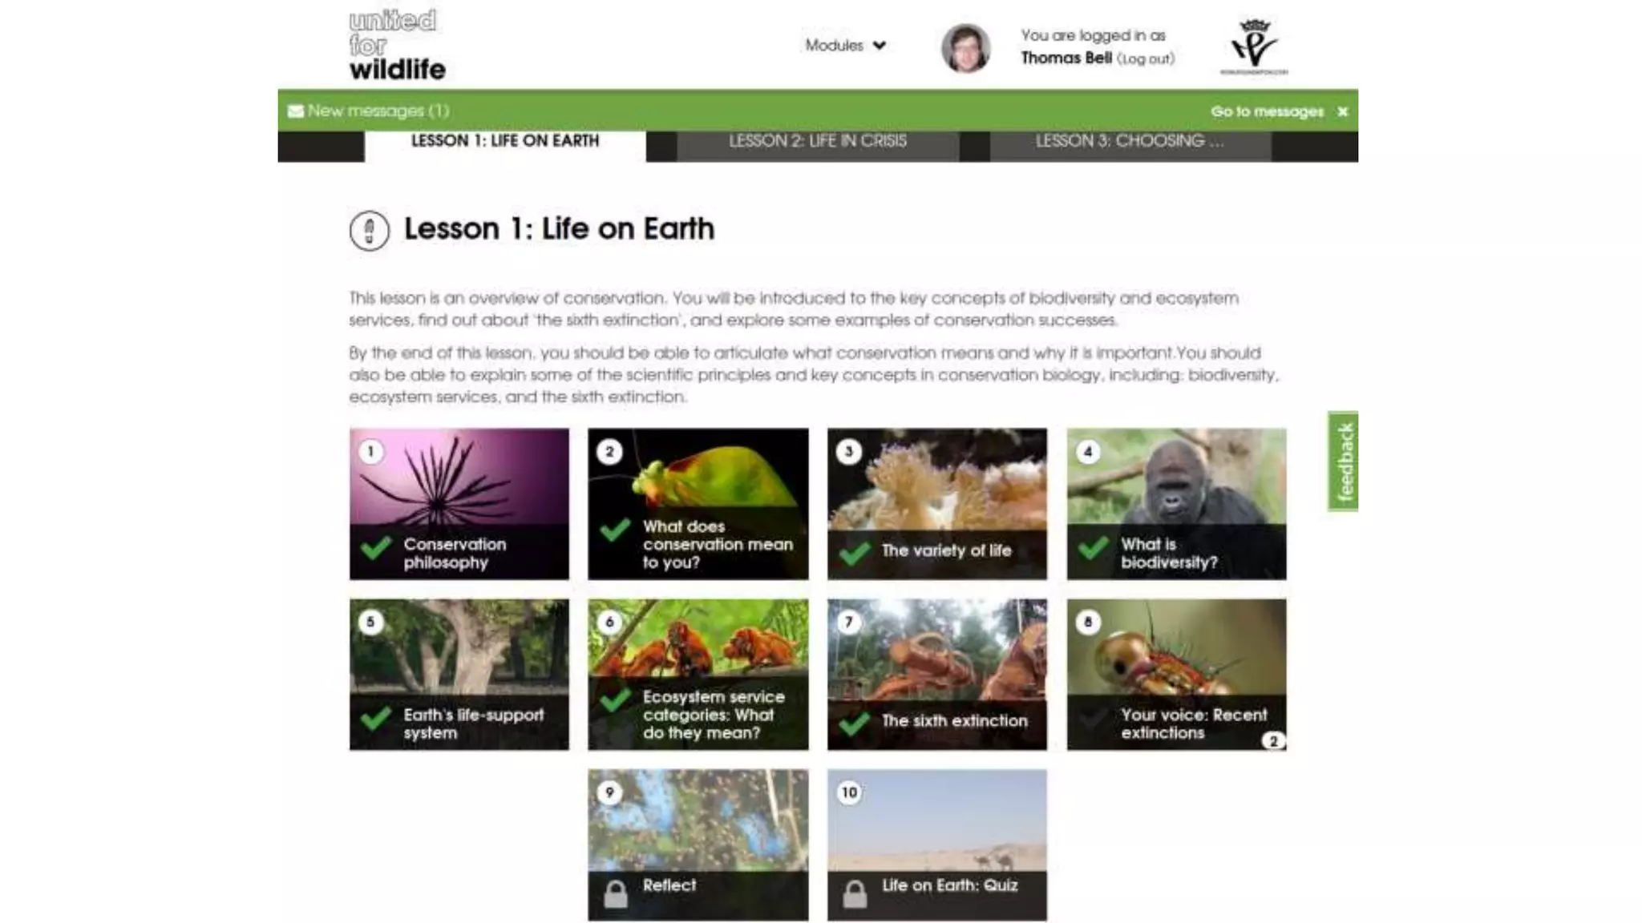Open the What is biodiversity? gorilla tile

[x=1176, y=504]
